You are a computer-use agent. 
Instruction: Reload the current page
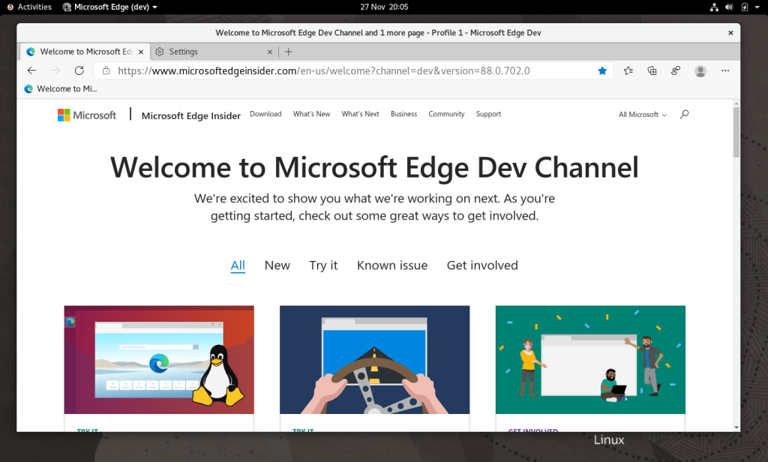[79, 70]
